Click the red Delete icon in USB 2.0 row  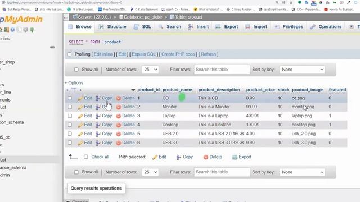(119, 134)
